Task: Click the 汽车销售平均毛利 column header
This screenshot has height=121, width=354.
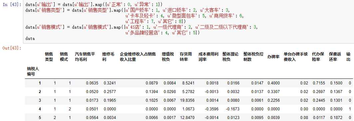Action: click(x=85, y=57)
